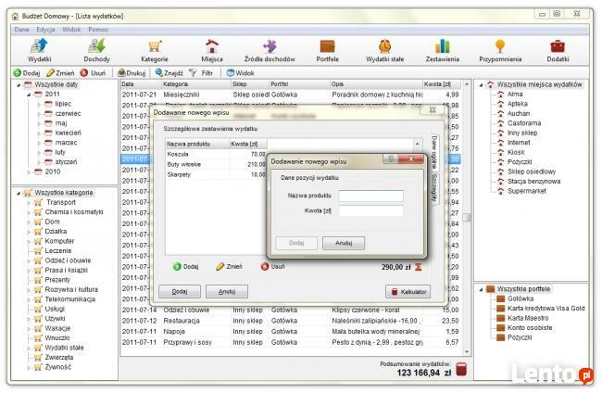Open Zestawienia reports chart icon
602x393 pixels.
pos(443,50)
